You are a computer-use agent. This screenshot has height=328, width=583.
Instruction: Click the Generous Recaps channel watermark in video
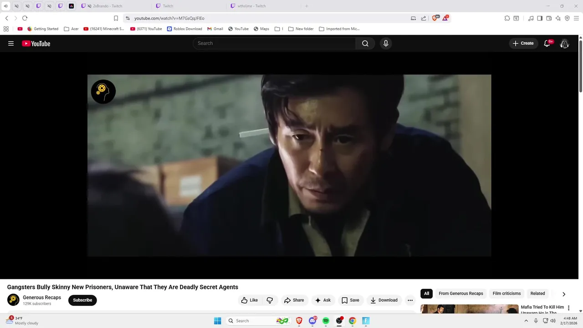[x=103, y=91]
